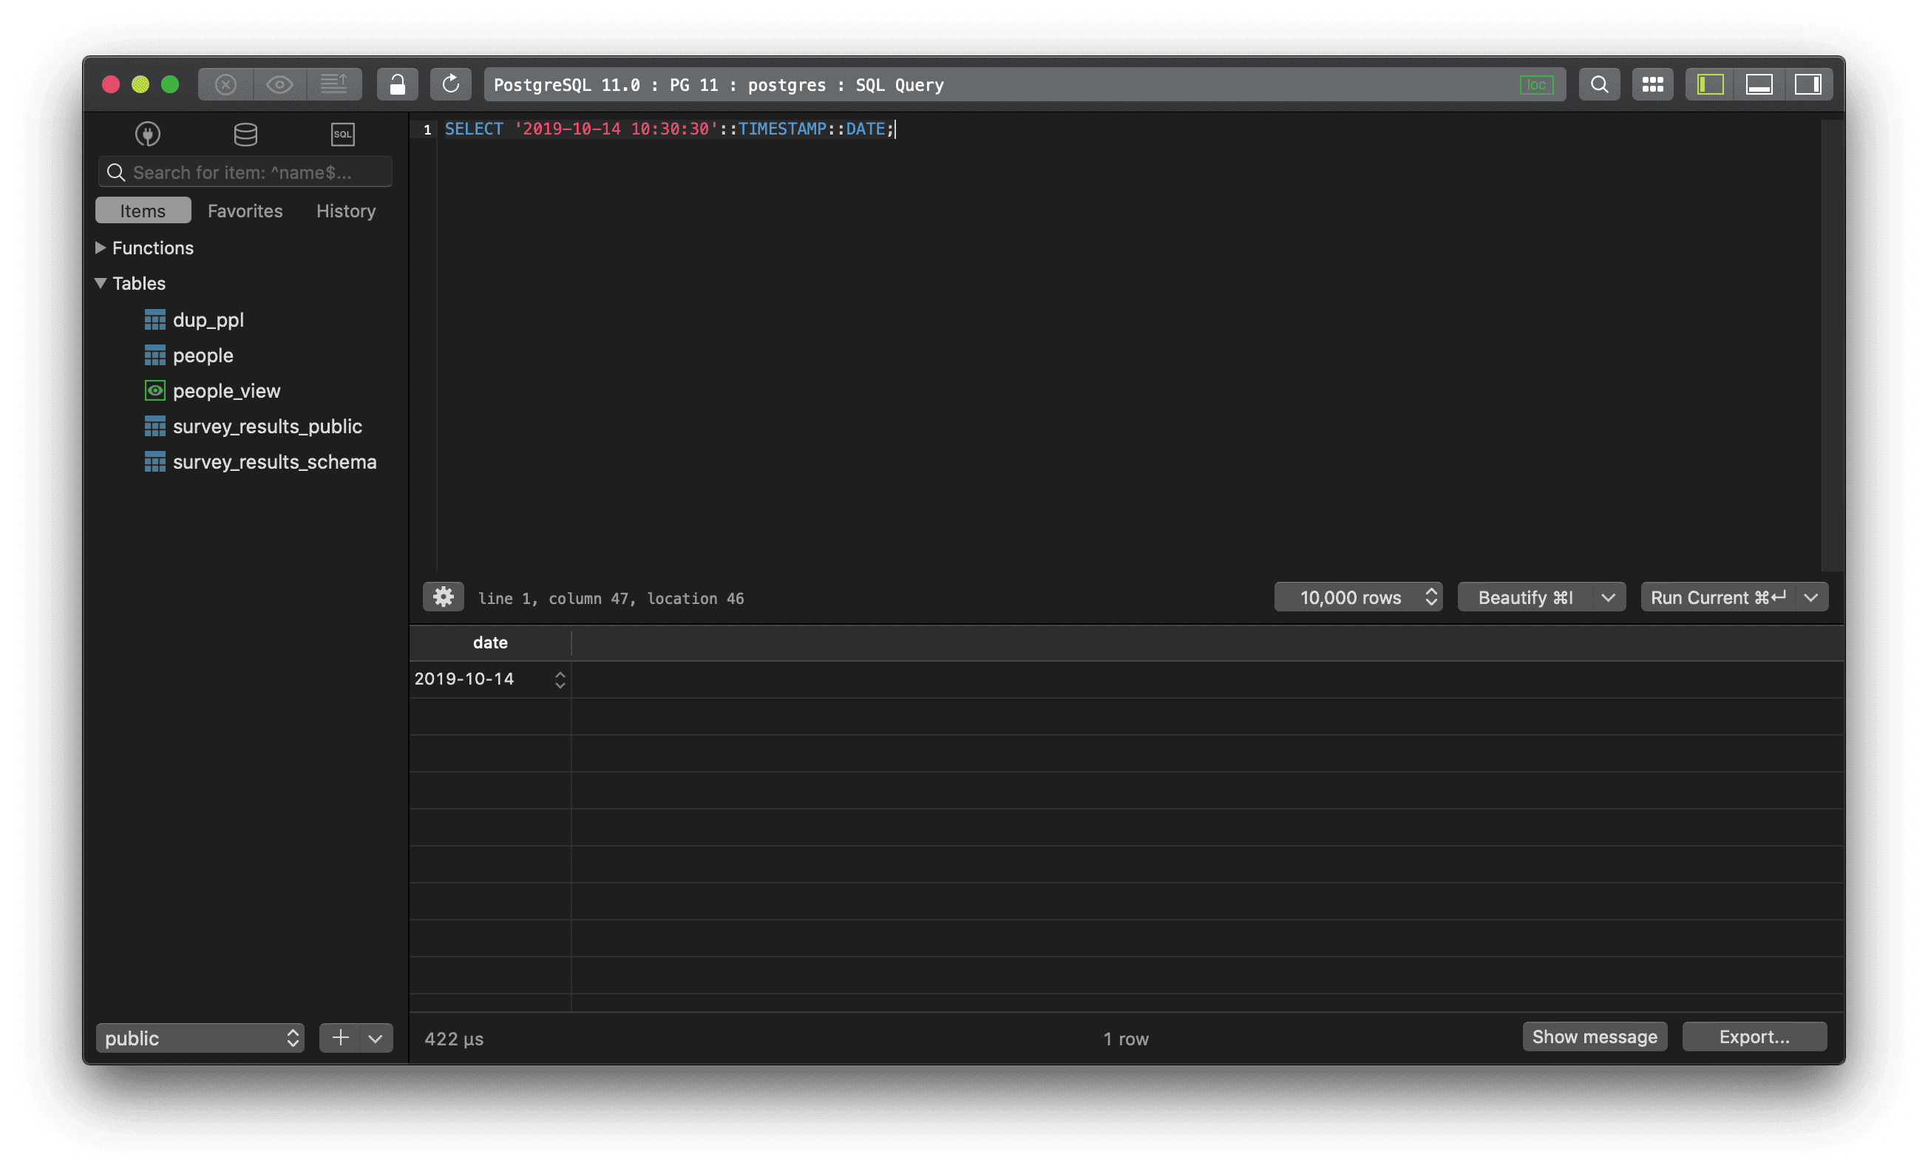This screenshot has height=1174, width=1928.
Task: Open the Run Current dropdown arrow
Action: tap(1810, 597)
